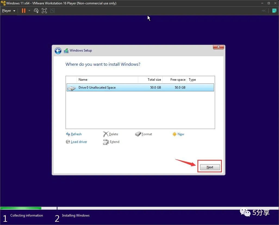Minimize the VMware Player window
Image resolution: width=279 pixels, height=225 pixels.
(262, 3)
